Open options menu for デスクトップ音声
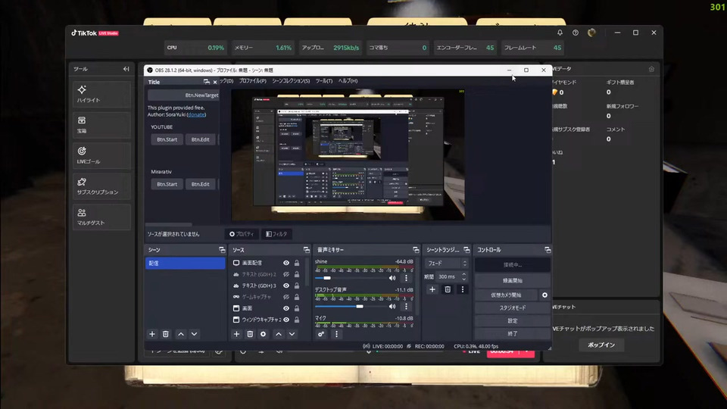Screen dimensions: 727x409 [406, 307]
